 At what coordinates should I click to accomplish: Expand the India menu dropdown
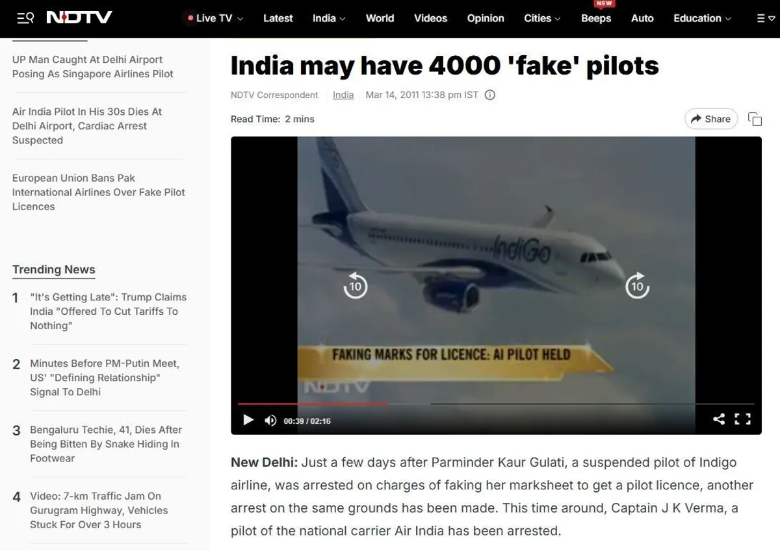(329, 18)
